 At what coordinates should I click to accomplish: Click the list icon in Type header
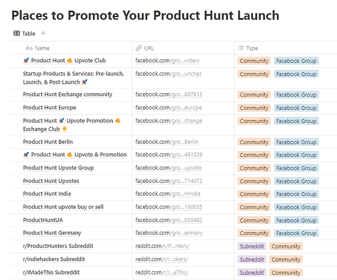click(x=241, y=48)
